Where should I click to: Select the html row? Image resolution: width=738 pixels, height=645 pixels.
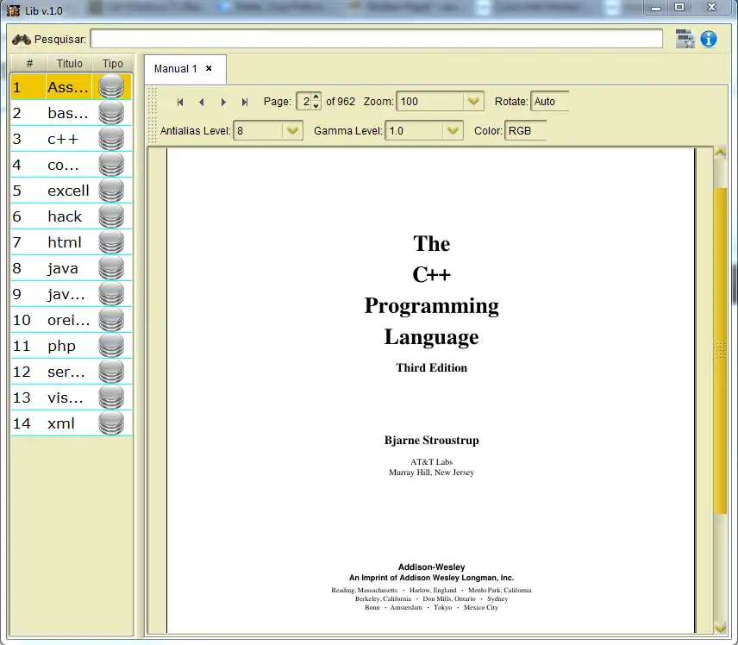click(71, 242)
